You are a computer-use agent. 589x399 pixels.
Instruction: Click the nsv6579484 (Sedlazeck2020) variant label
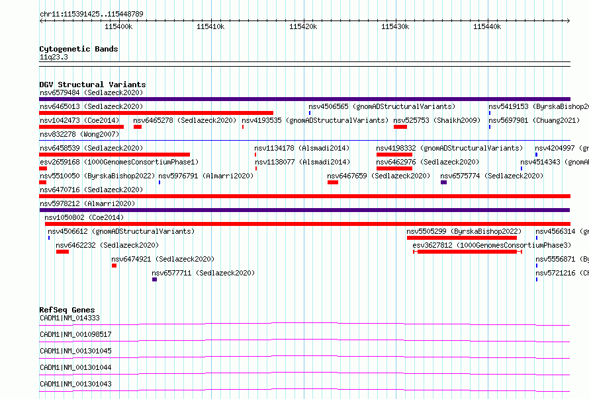coord(91,92)
